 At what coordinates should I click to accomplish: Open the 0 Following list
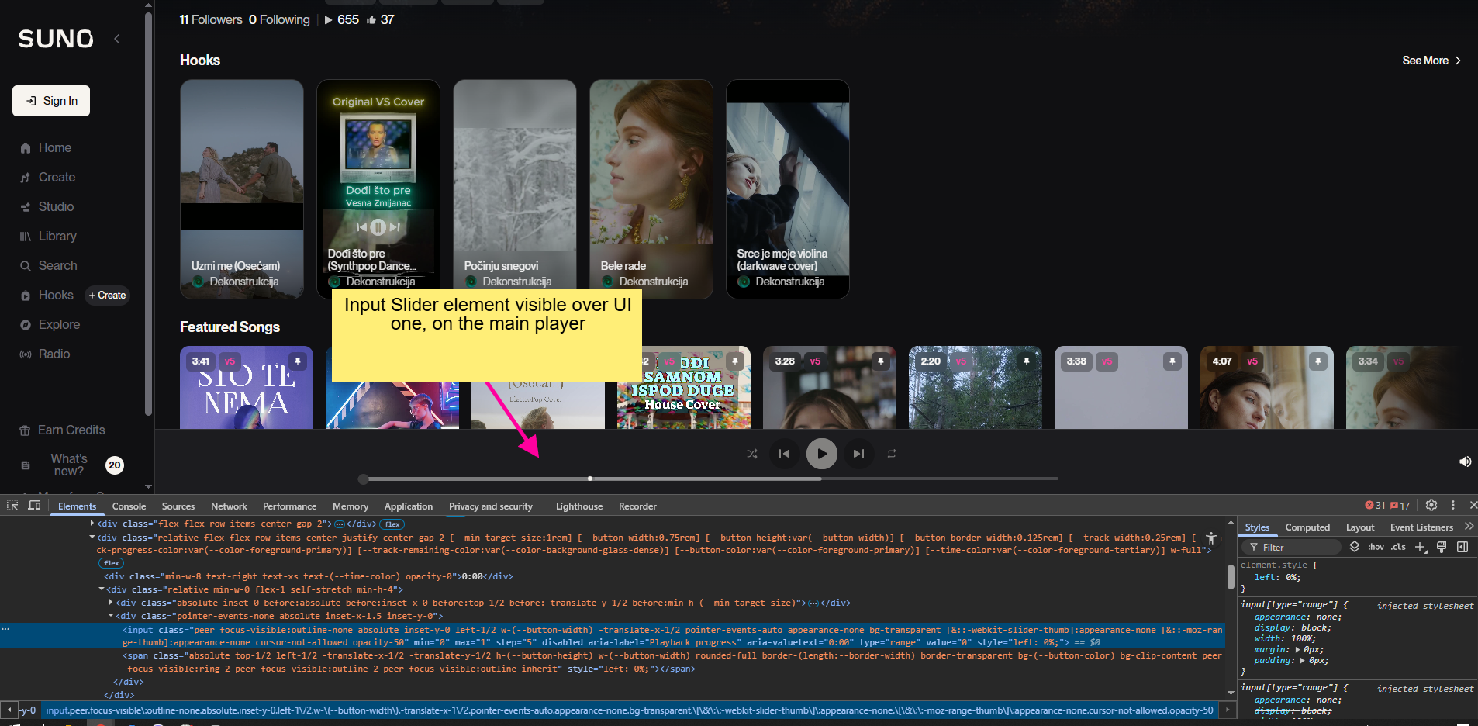(x=279, y=20)
